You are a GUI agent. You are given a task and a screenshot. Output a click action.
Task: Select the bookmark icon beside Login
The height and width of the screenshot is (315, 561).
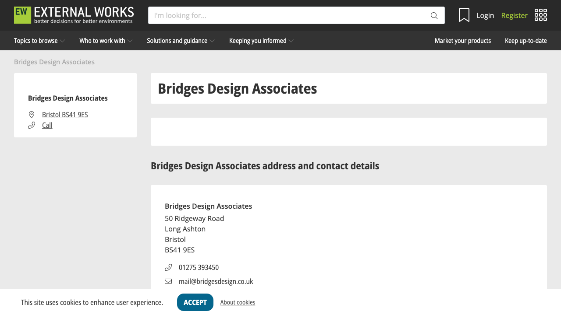click(464, 15)
